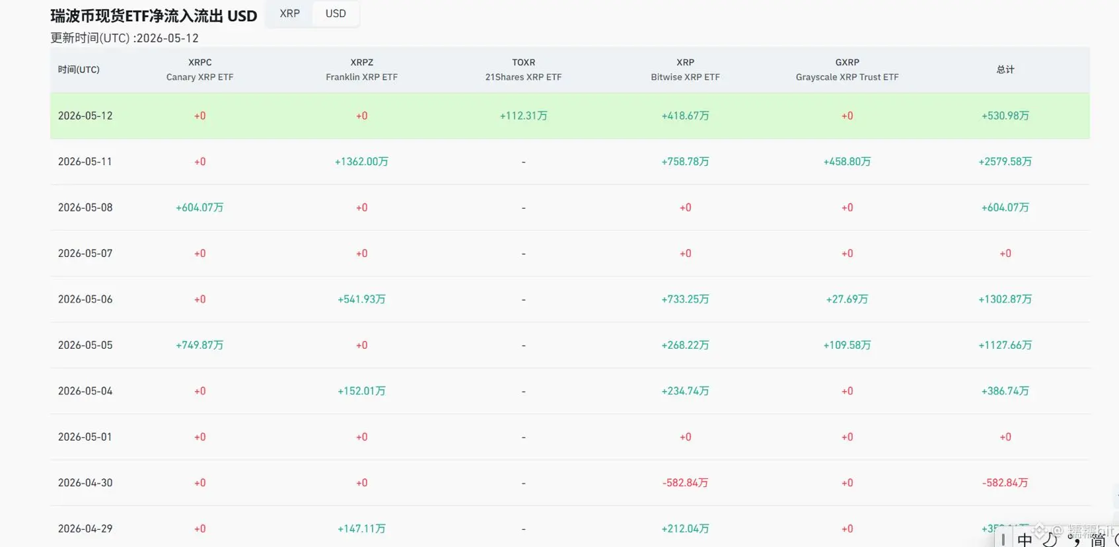Select the 2026-05-05 date cell

click(85, 345)
